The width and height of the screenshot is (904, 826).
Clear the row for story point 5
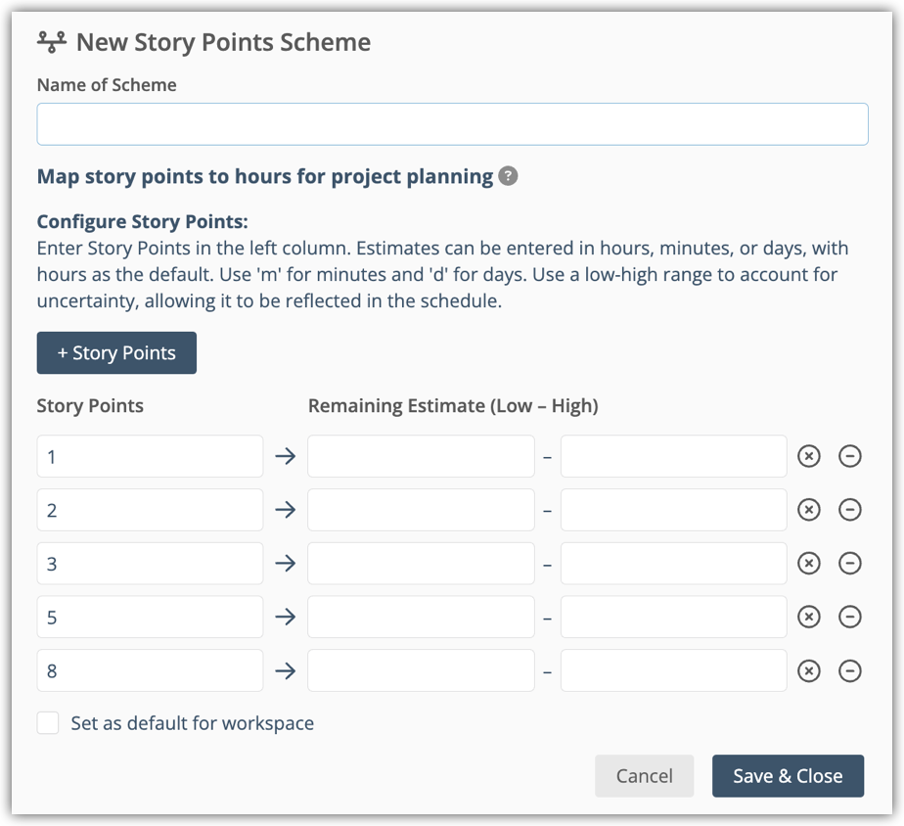809,617
